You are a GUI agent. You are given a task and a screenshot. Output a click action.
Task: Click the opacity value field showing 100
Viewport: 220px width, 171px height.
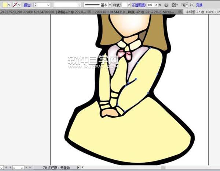[151, 5]
